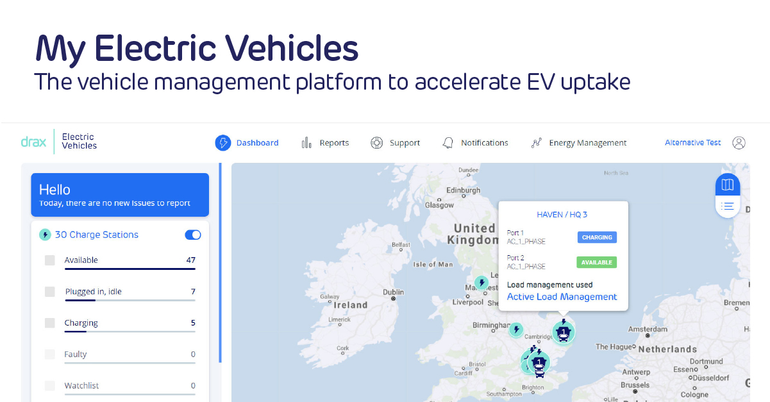Tick the Charging filter checkbox
Viewport: 770px width, 402px height.
50,323
